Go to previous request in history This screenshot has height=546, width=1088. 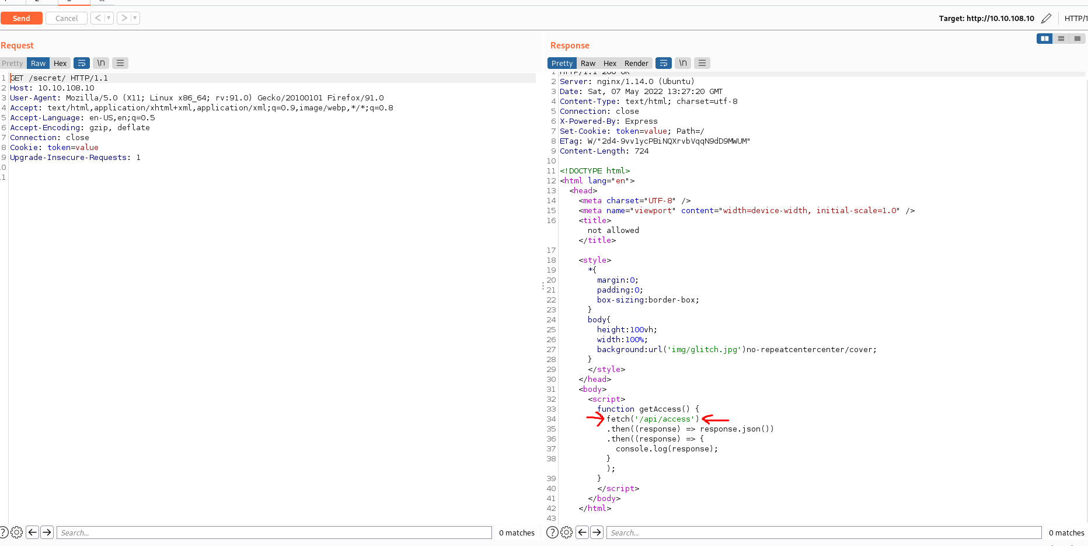(x=98, y=18)
